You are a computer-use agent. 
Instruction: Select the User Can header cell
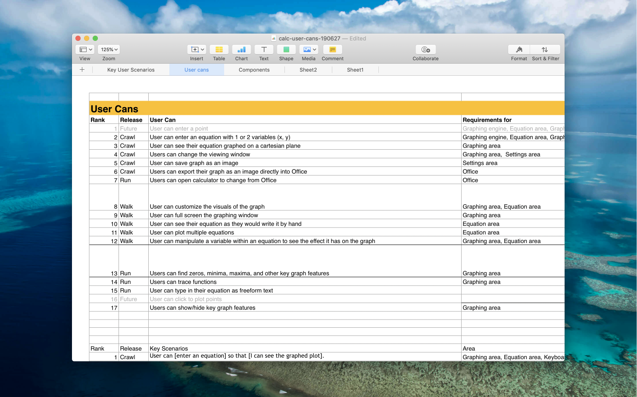pos(305,120)
